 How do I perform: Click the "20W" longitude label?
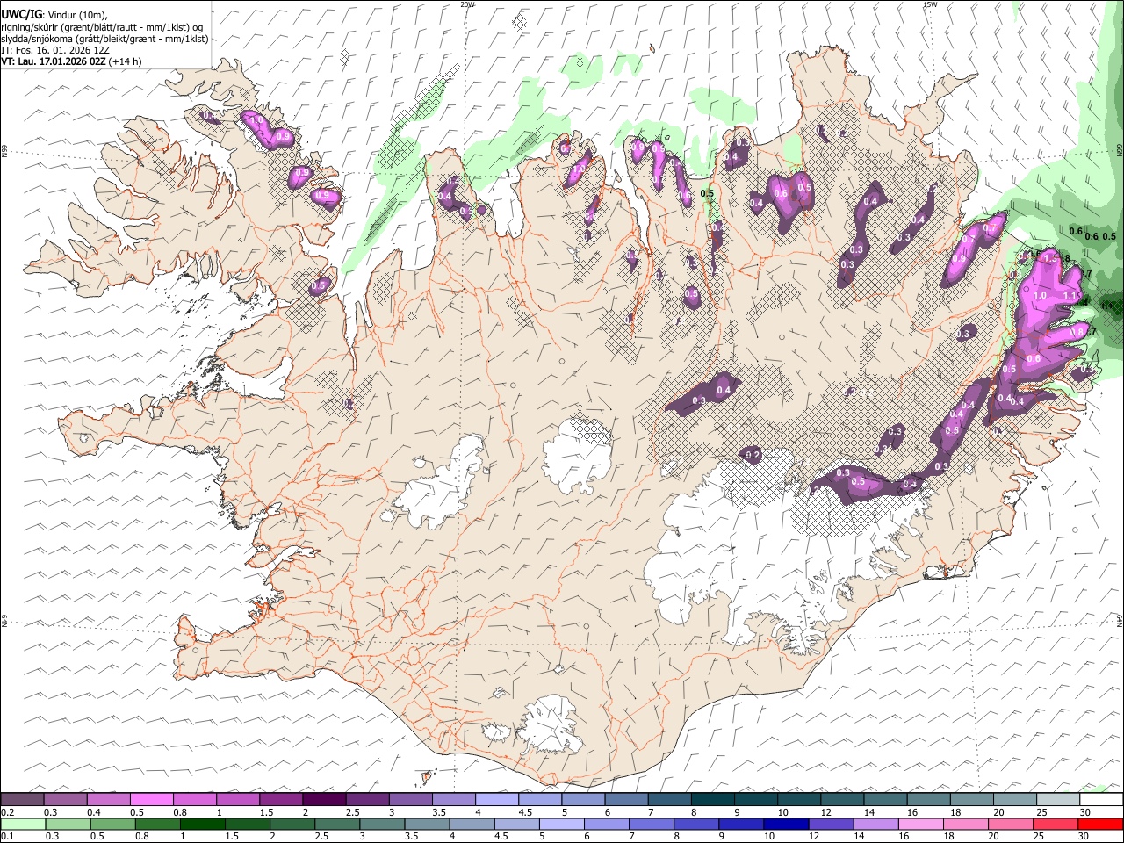pyautogui.click(x=467, y=4)
